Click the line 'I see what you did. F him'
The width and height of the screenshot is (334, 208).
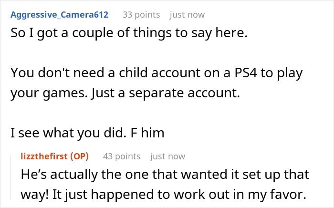(87, 133)
